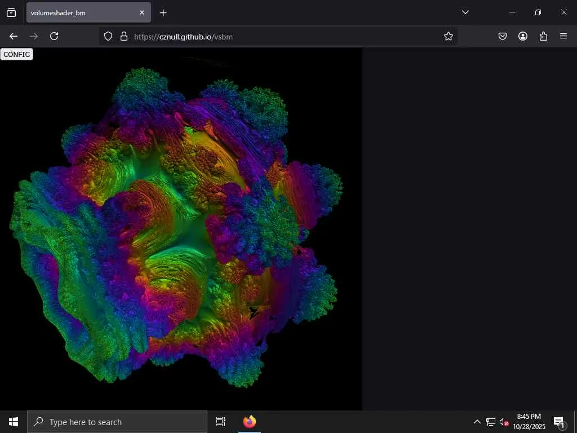Screen dimensions: 577x433
Task: Restore down the Firefox window
Action: click(538, 12)
